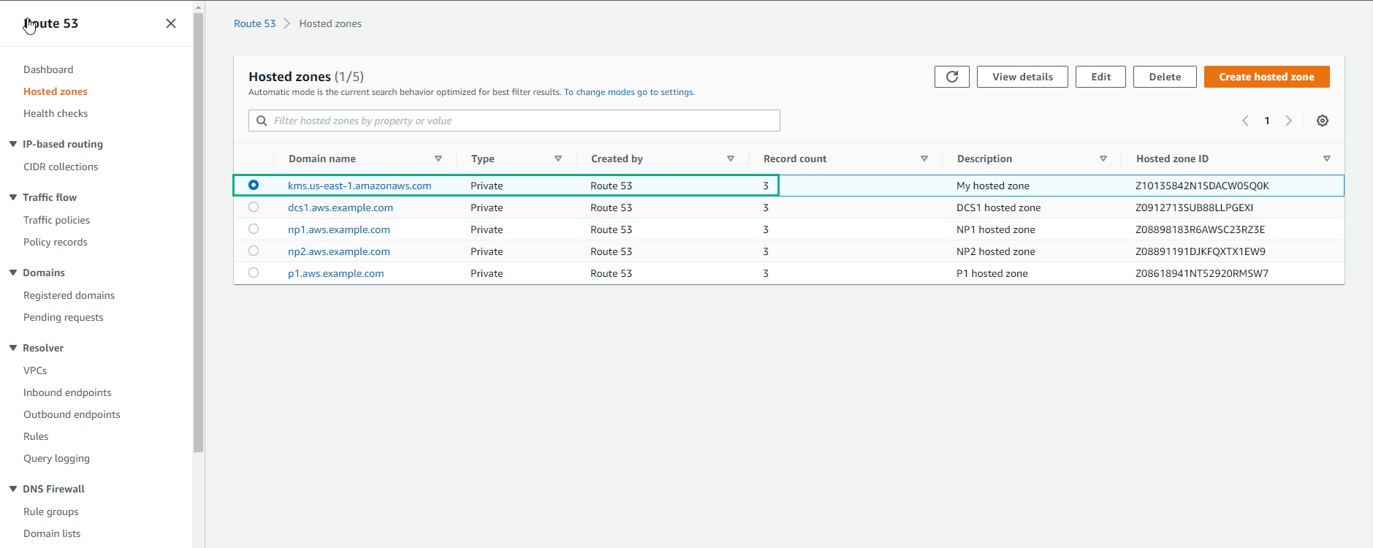Open Policy records in sidebar

(x=55, y=242)
